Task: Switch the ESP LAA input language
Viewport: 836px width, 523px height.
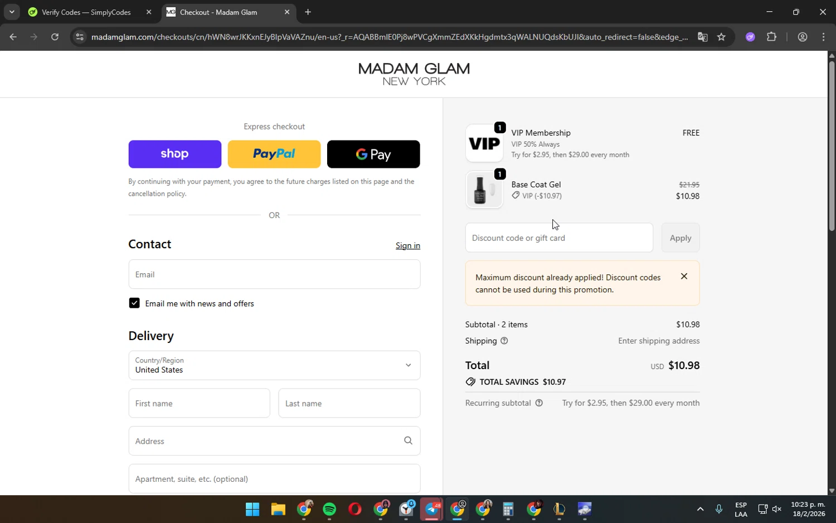Action: pyautogui.click(x=741, y=509)
